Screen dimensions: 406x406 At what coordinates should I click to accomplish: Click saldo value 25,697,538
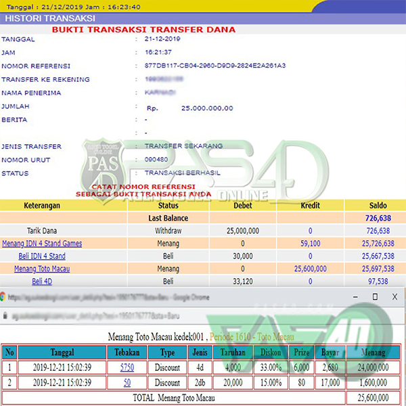(x=378, y=269)
